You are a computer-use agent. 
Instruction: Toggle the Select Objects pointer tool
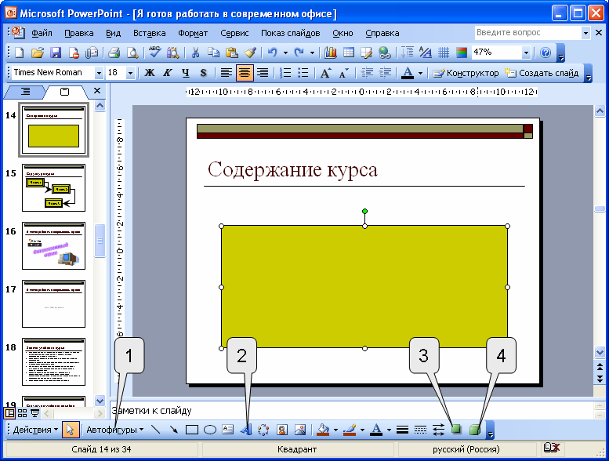(71, 430)
